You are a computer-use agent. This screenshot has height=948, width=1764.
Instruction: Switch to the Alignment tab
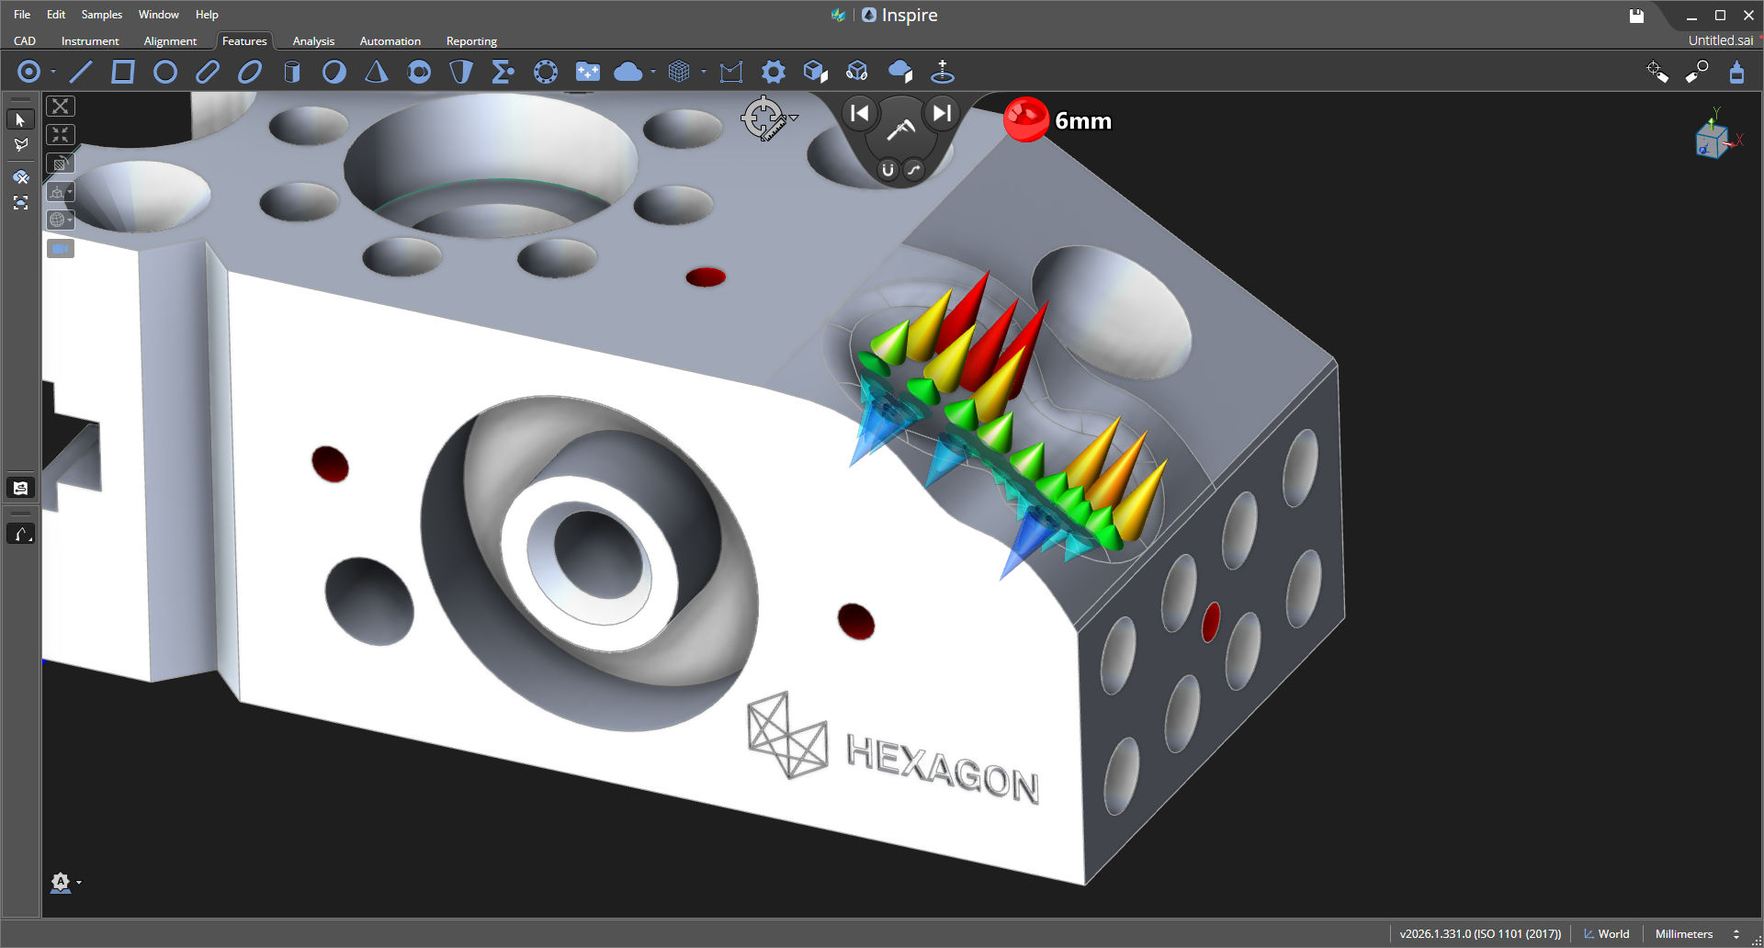pos(170,41)
